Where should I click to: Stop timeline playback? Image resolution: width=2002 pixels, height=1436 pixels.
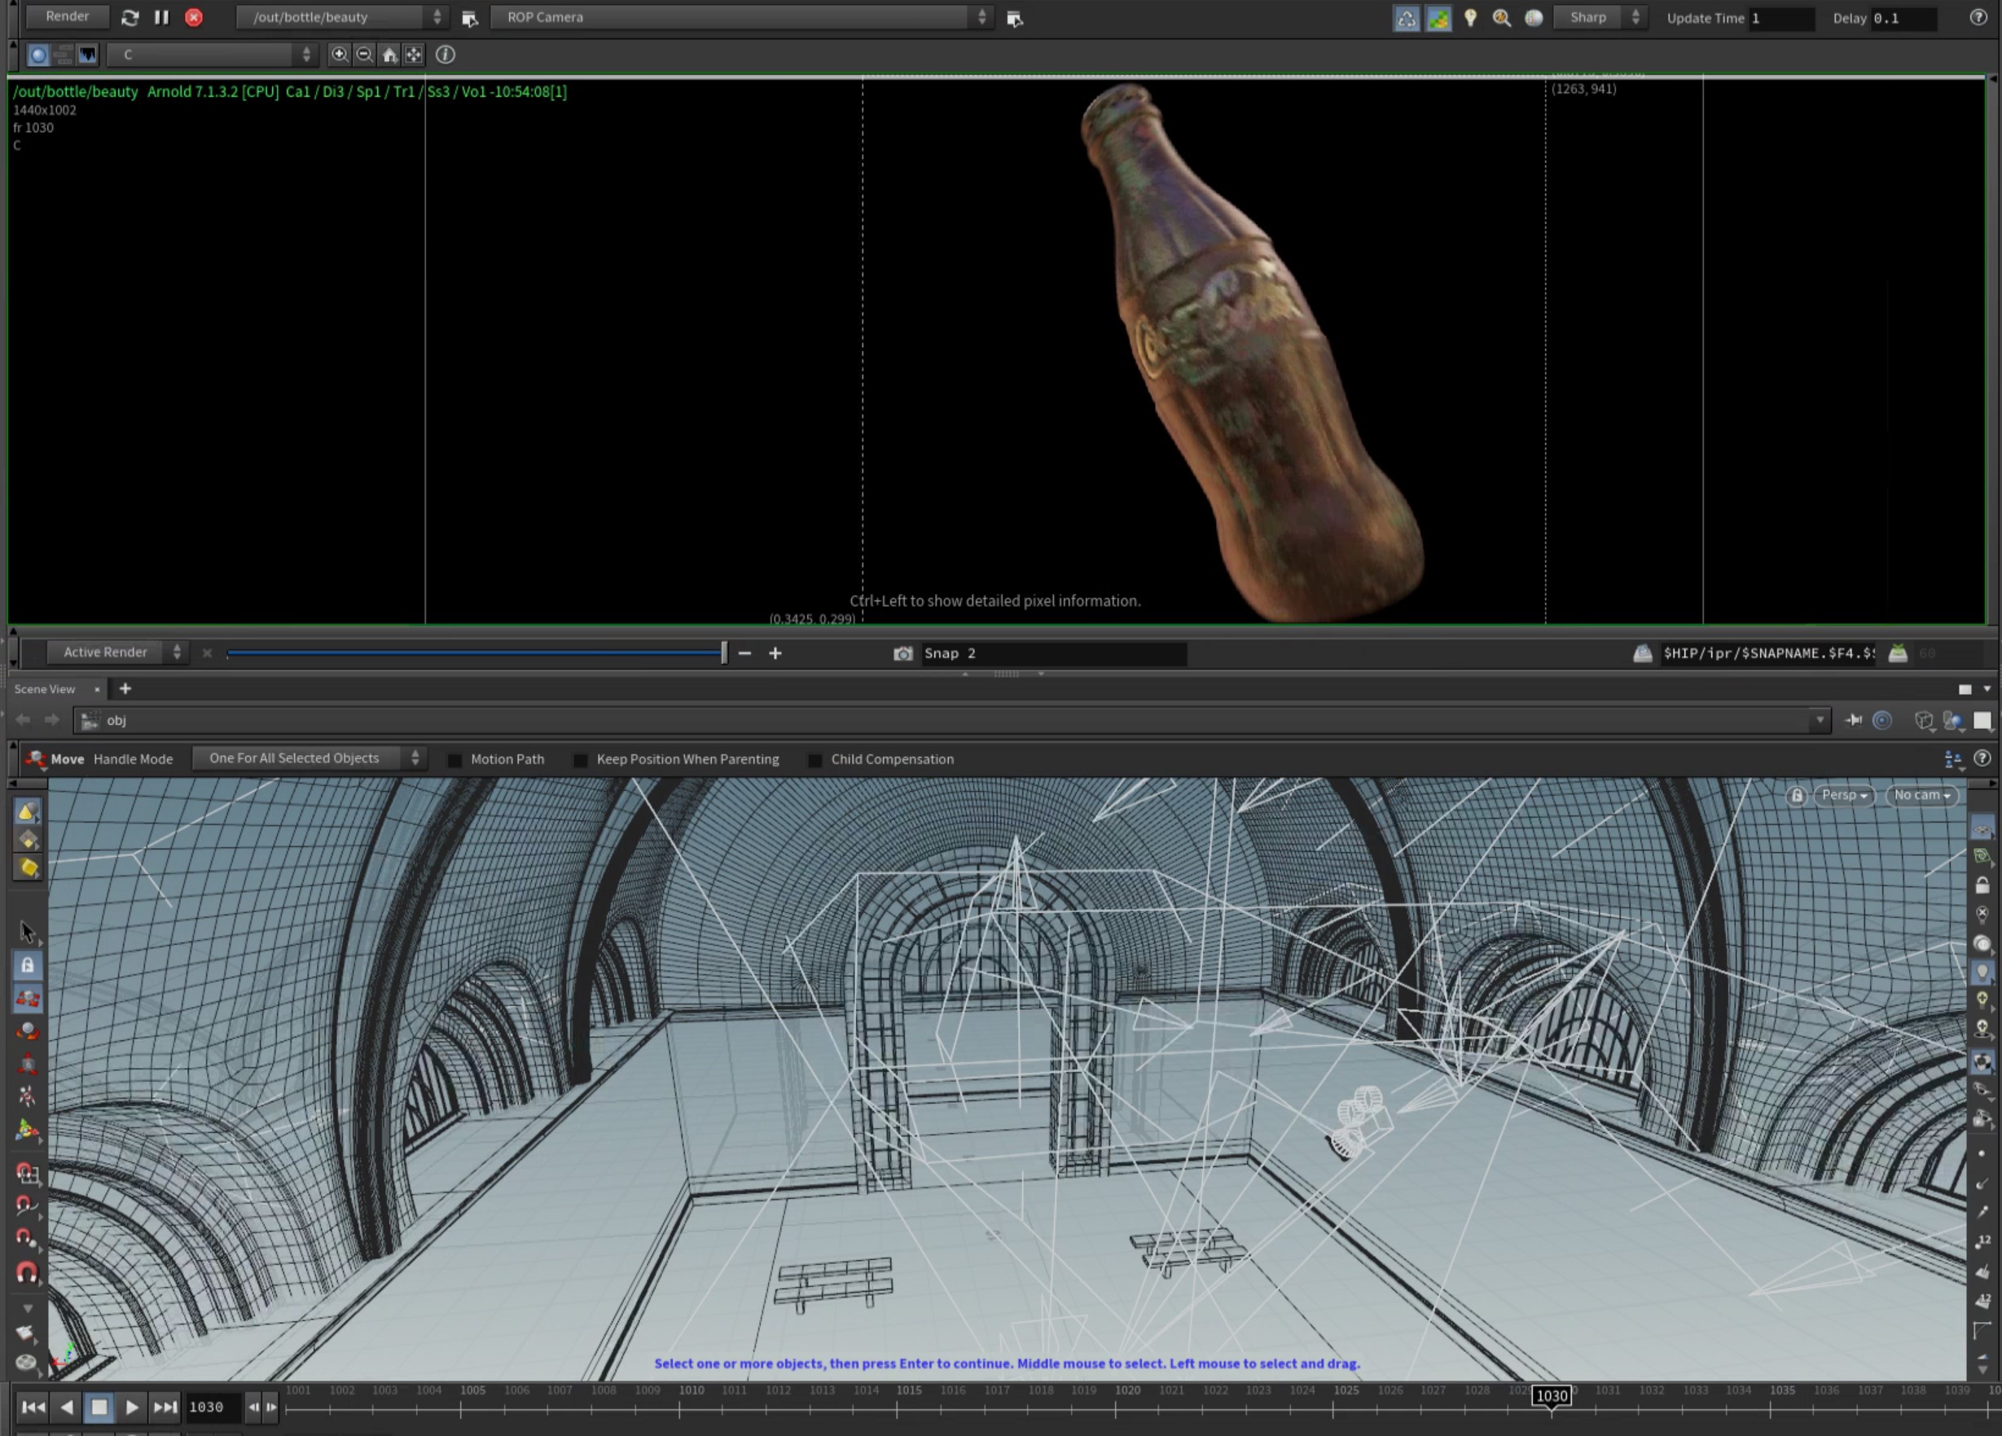pos(99,1407)
